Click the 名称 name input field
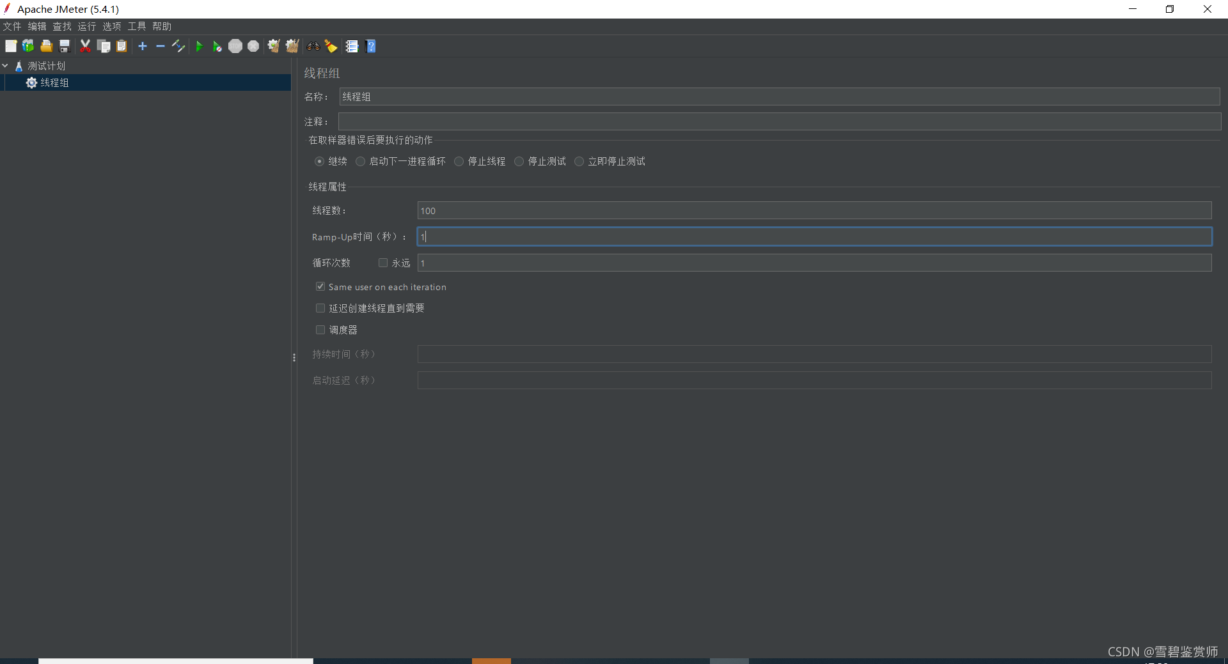The height and width of the screenshot is (664, 1228). tap(780, 97)
